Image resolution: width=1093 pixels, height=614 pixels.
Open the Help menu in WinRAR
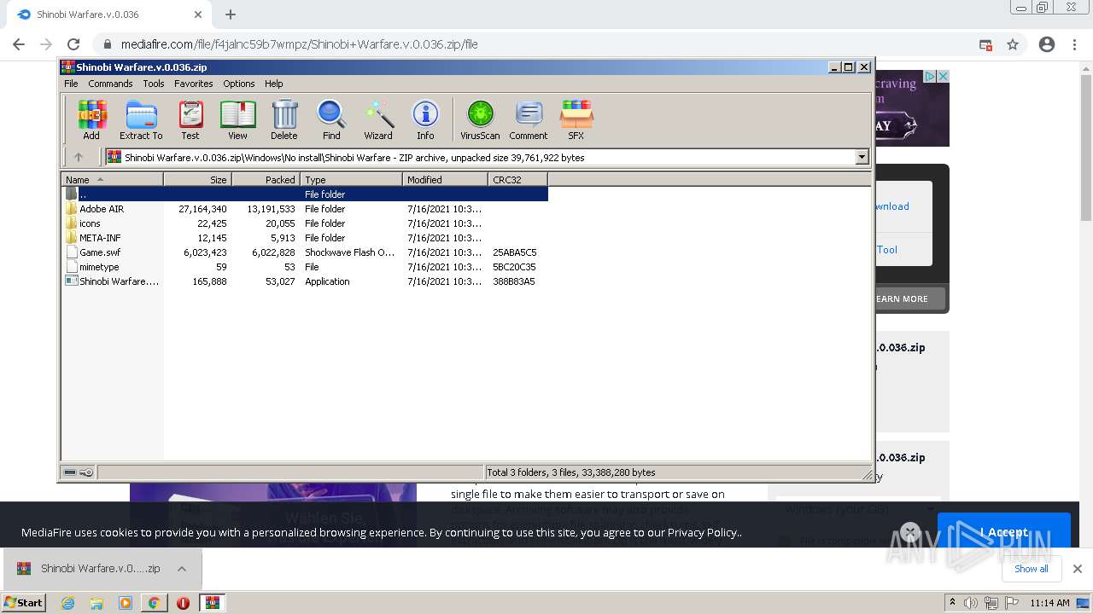pos(273,84)
